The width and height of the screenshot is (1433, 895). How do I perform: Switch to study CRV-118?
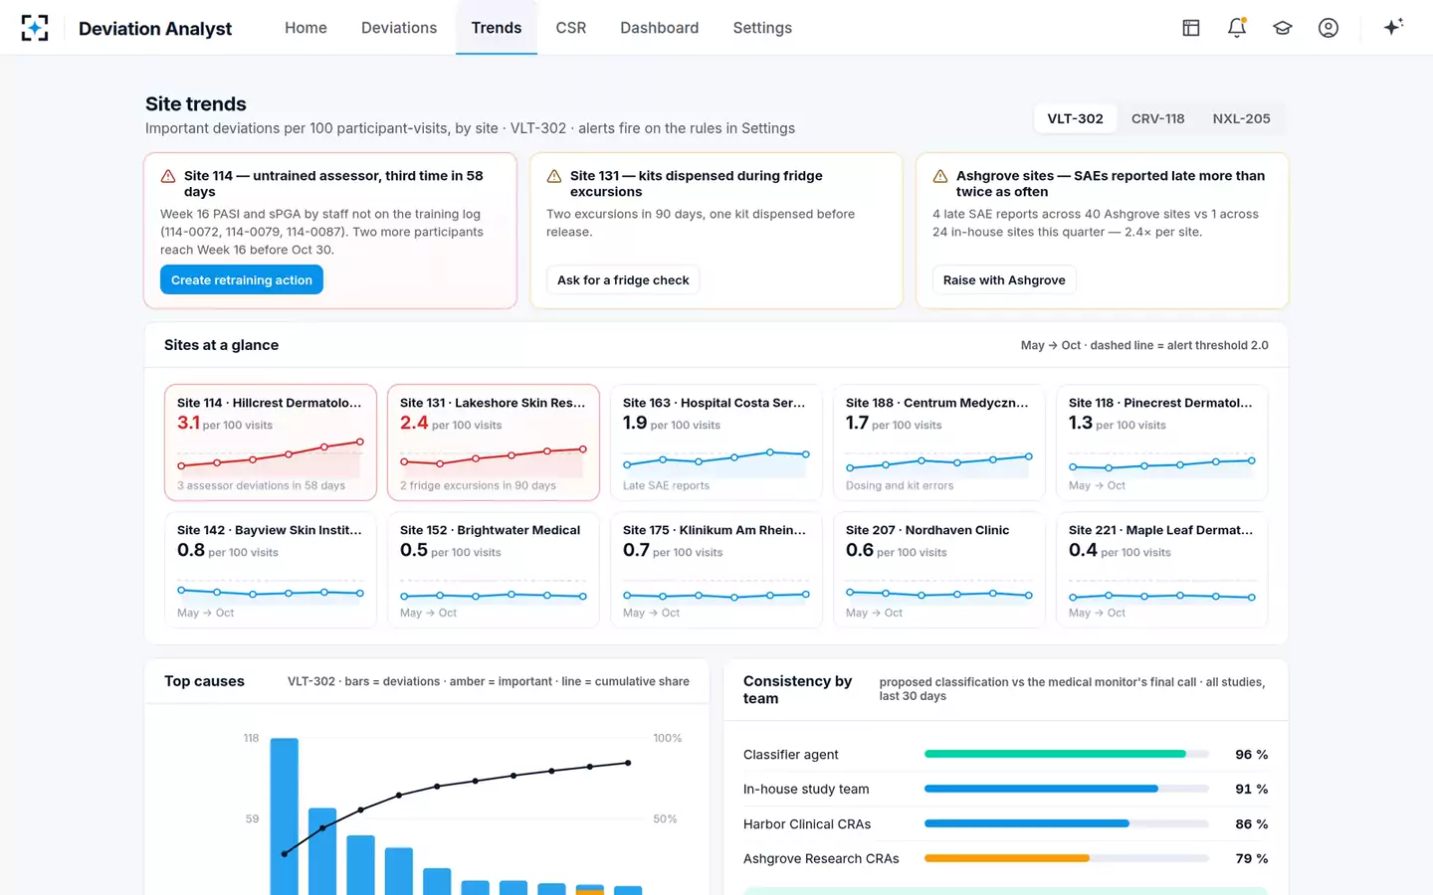tap(1157, 118)
